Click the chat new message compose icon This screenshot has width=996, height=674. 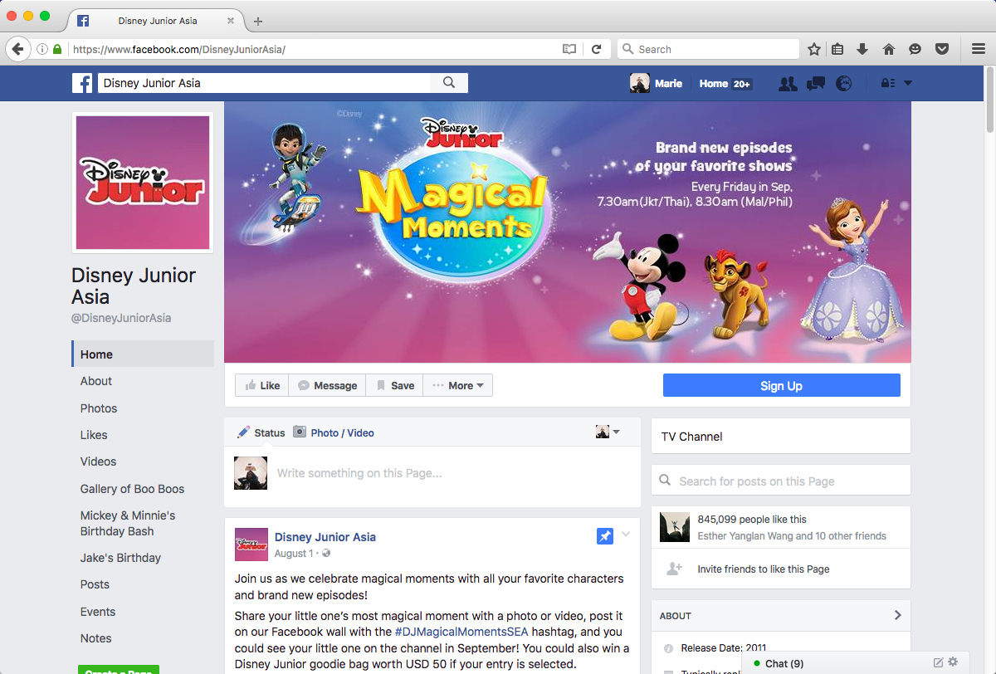click(939, 662)
